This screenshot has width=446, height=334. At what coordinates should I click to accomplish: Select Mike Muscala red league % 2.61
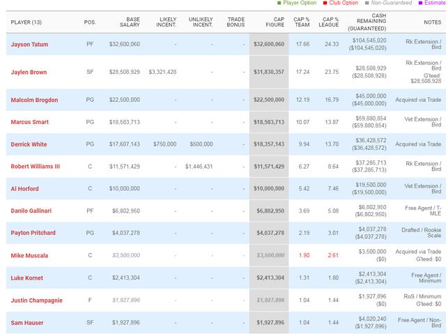coord(333,255)
